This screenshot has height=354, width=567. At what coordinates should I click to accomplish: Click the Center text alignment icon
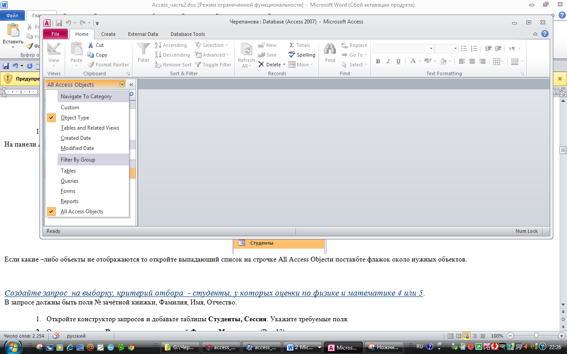pyautogui.click(x=472, y=62)
